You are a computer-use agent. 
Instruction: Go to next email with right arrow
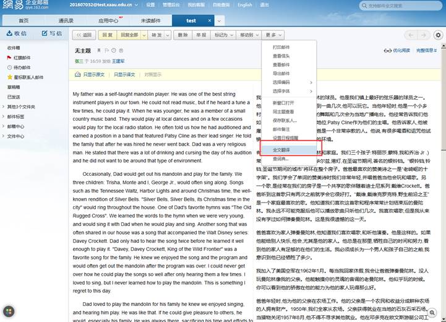[424, 35]
